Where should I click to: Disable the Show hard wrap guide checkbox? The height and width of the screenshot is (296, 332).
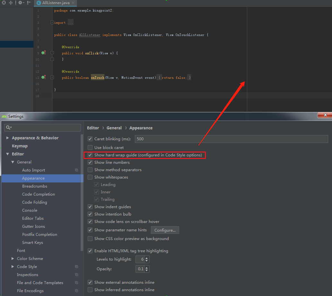(x=90, y=155)
